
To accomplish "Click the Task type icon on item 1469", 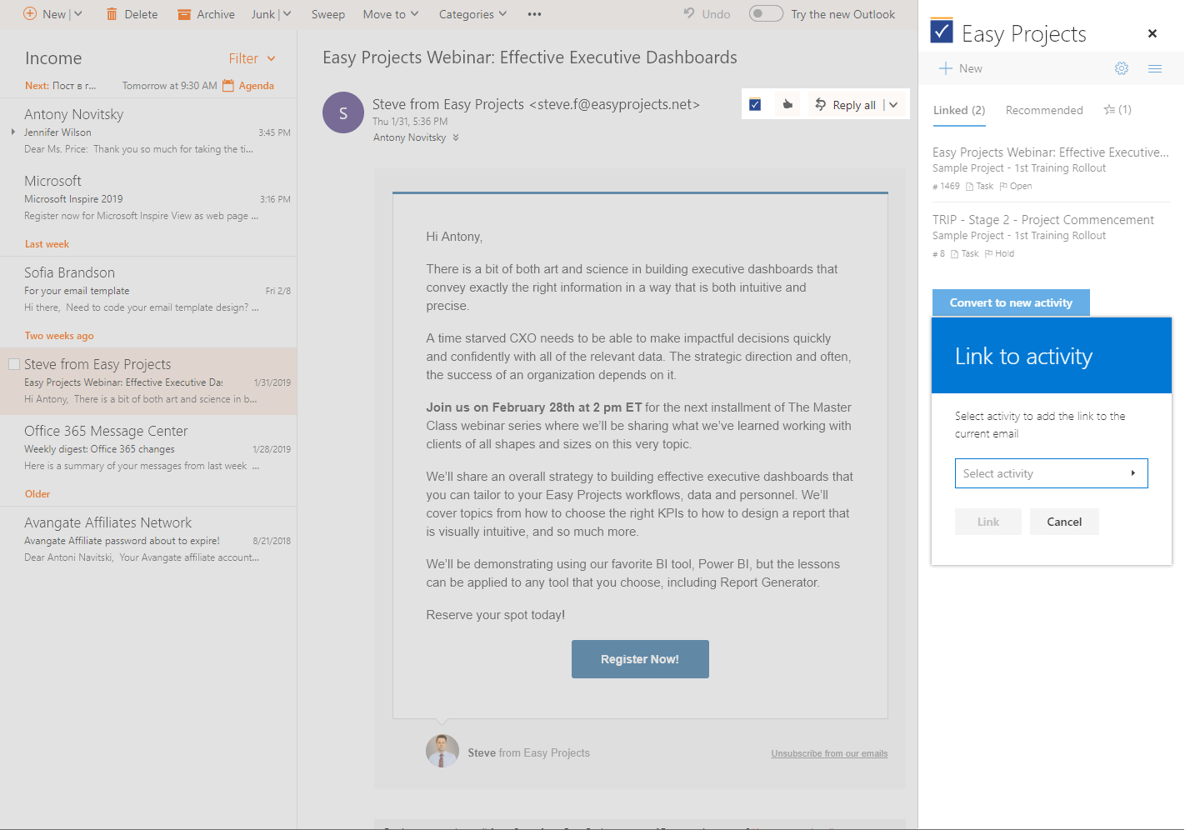I will point(969,187).
